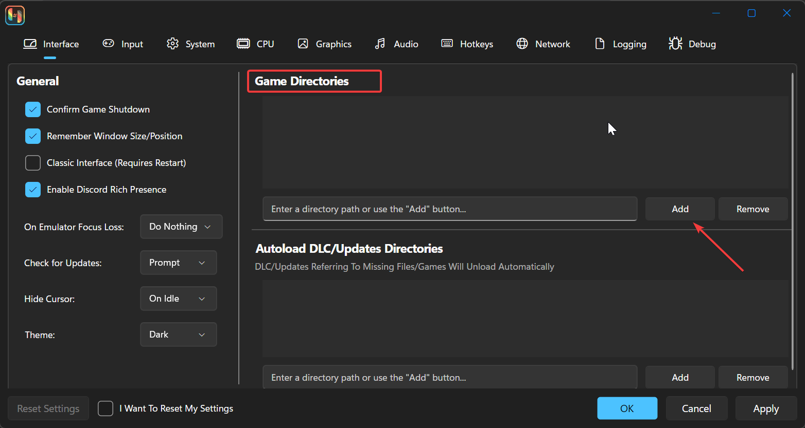Click the music note Audio icon

[x=380, y=44]
